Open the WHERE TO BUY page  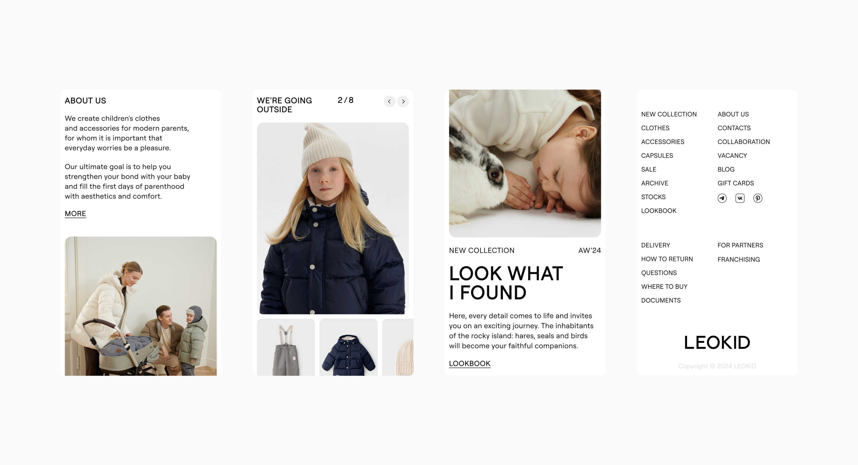click(664, 287)
